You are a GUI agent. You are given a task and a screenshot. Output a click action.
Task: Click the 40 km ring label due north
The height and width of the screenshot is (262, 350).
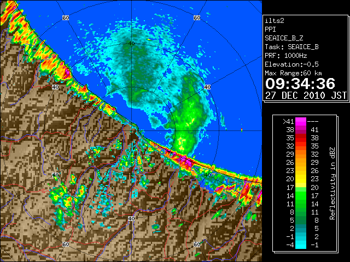point(131,44)
